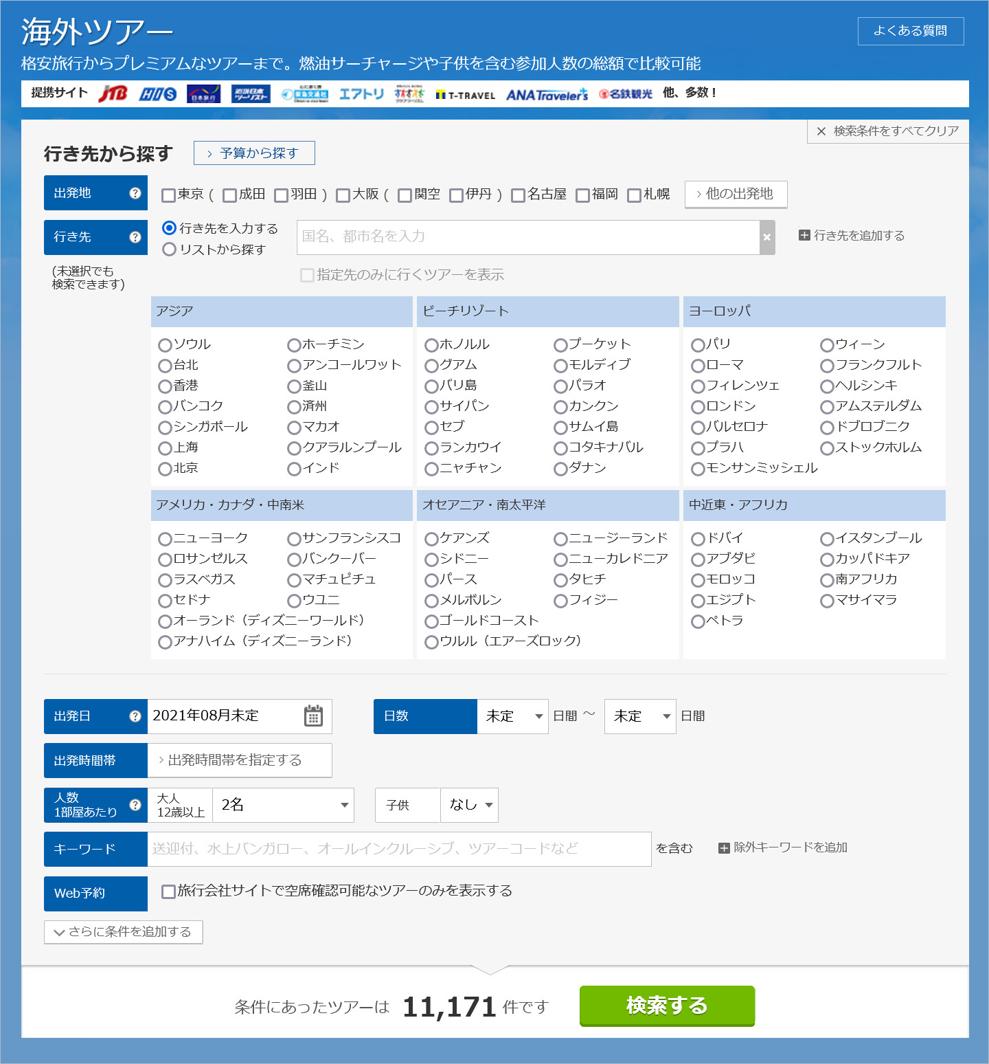Select ニューカレドニア destination radio
This screenshot has height=1064, width=989.
pos(560,559)
